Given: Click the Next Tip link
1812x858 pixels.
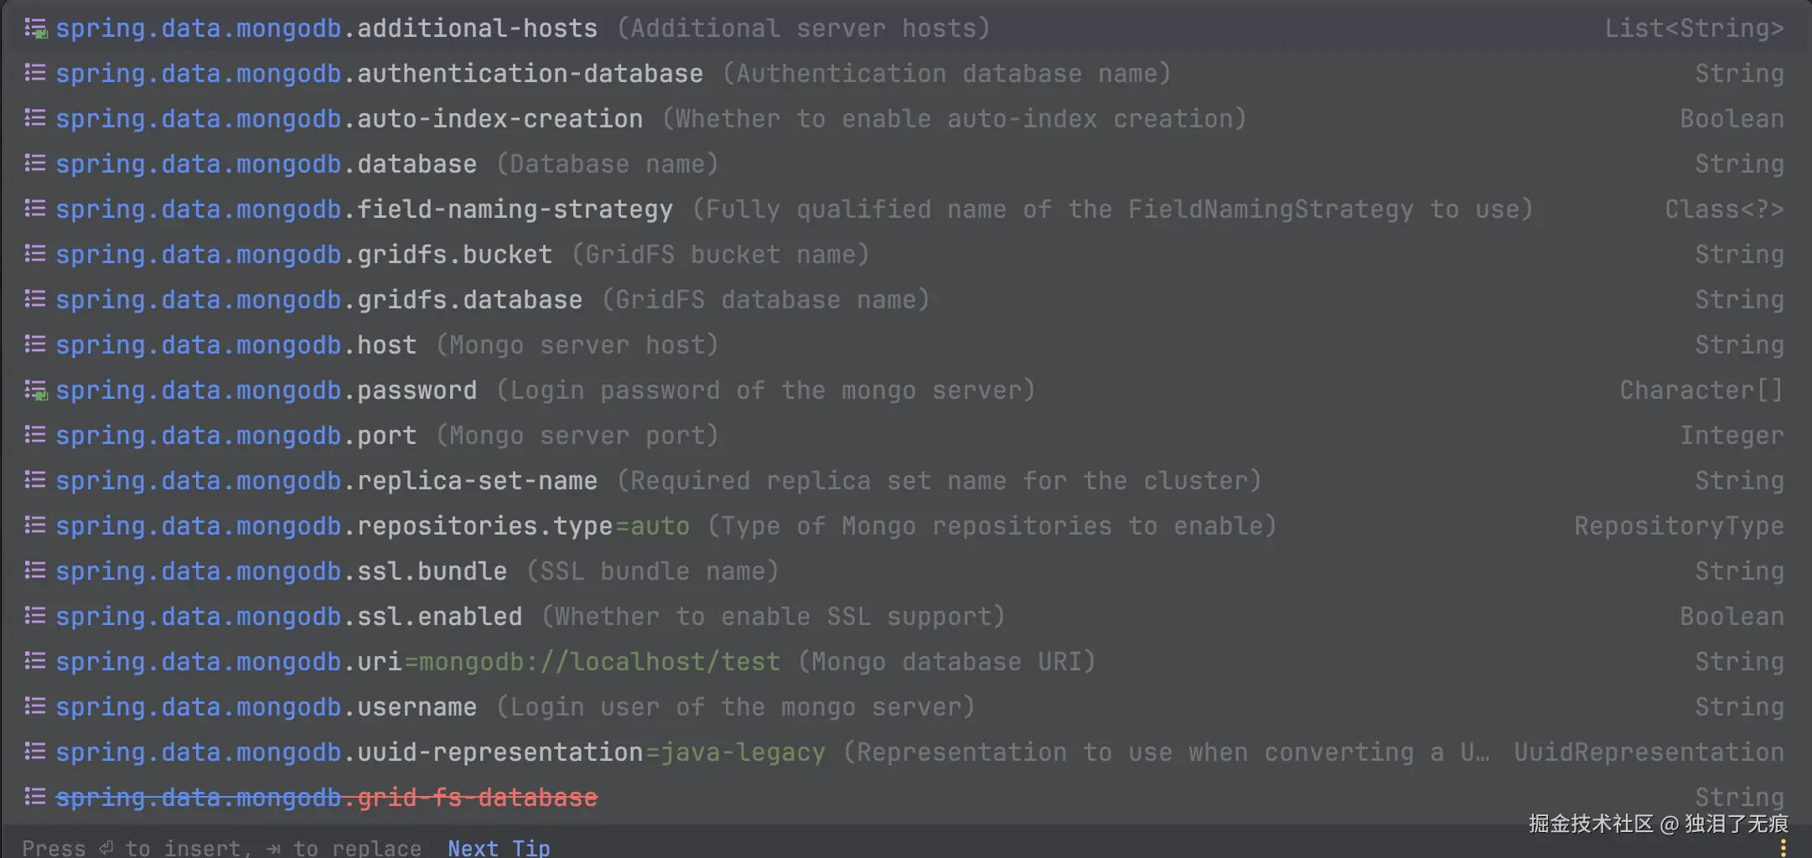Looking at the screenshot, I should point(499,848).
